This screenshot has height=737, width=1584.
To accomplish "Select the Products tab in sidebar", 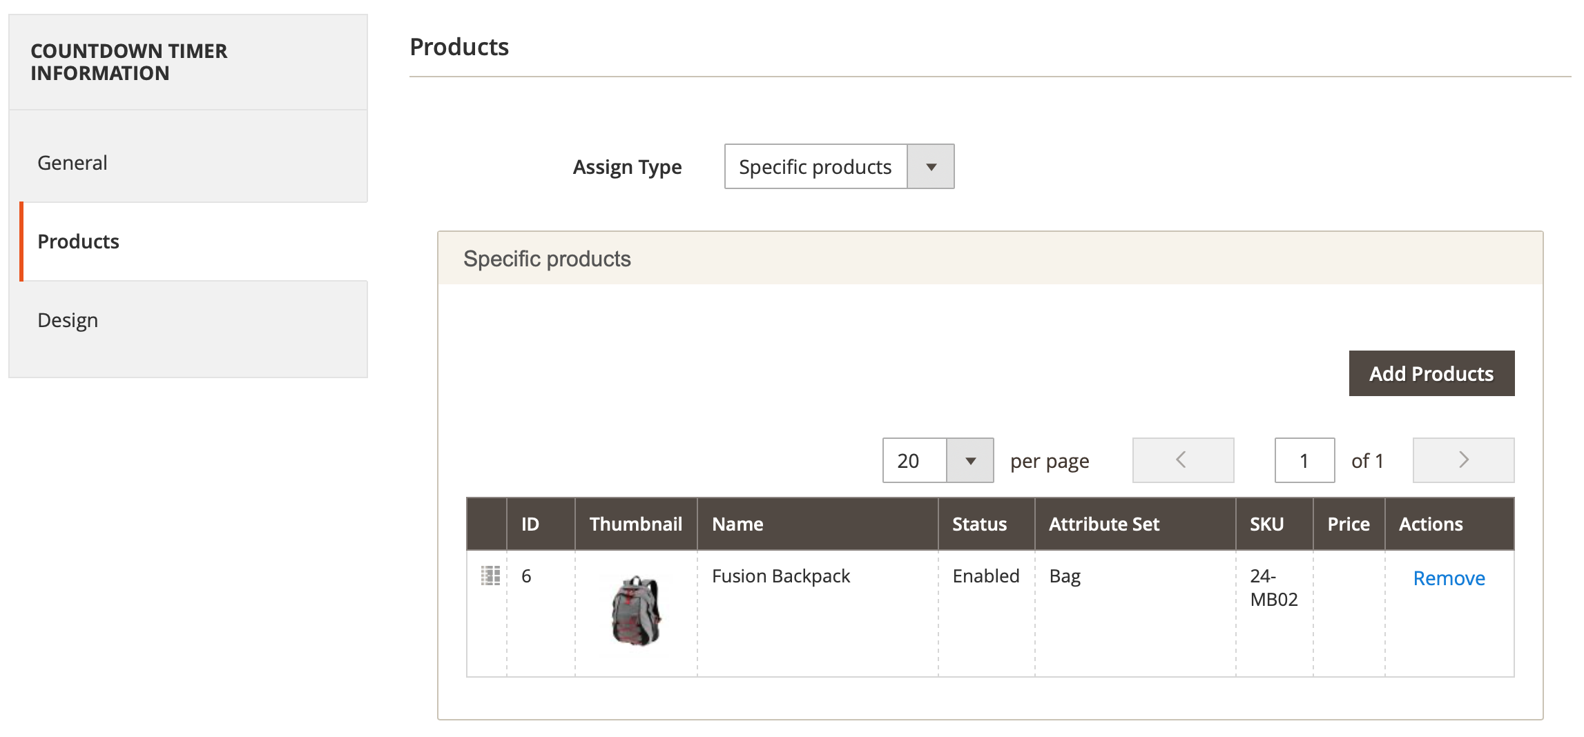I will pyautogui.click(x=193, y=242).
